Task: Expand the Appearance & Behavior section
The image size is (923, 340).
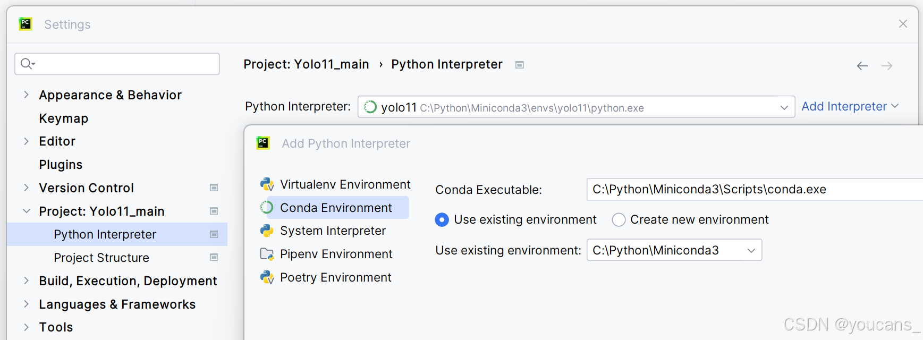Action: pyautogui.click(x=26, y=95)
